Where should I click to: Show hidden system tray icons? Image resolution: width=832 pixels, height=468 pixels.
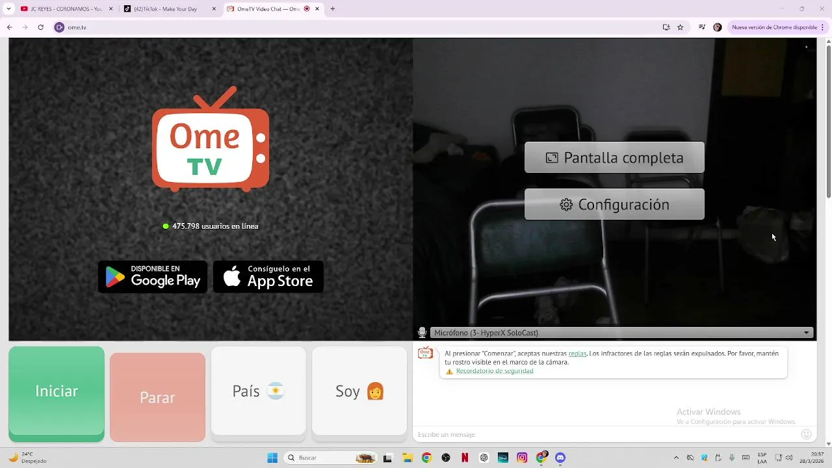coord(676,458)
